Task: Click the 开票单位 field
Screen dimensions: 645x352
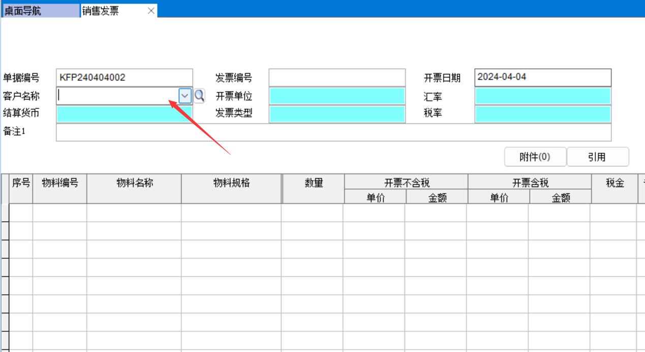Action: click(337, 96)
